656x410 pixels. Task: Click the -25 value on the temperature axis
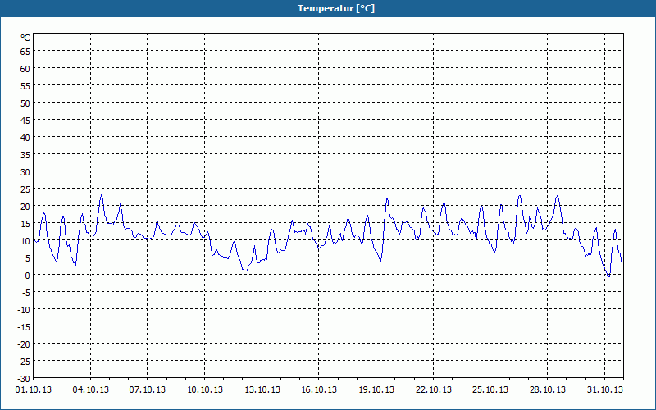[24, 362]
